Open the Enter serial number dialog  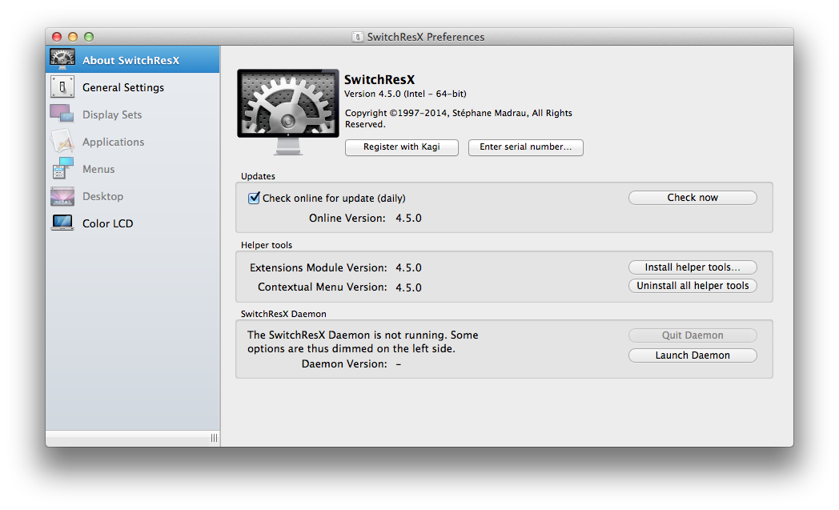pyautogui.click(x=525, y=147)
